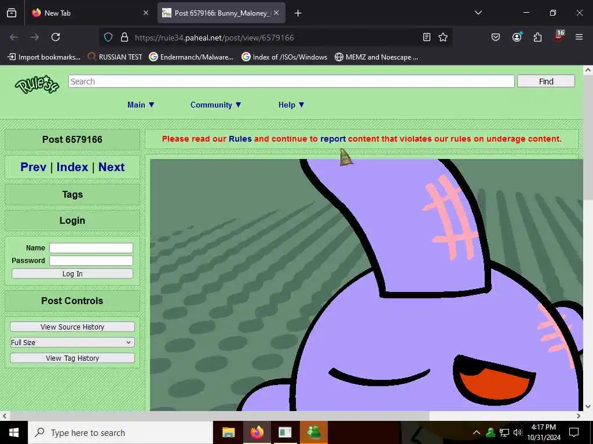Image resolution: width=593 pixels, height=444 pixels.
Task: Open the volume control tray icon
Action: 518,432
